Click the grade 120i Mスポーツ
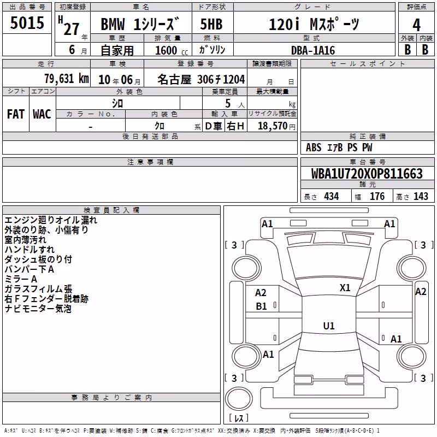This screenshot has height=437, width=437. (x=314, y=24)
